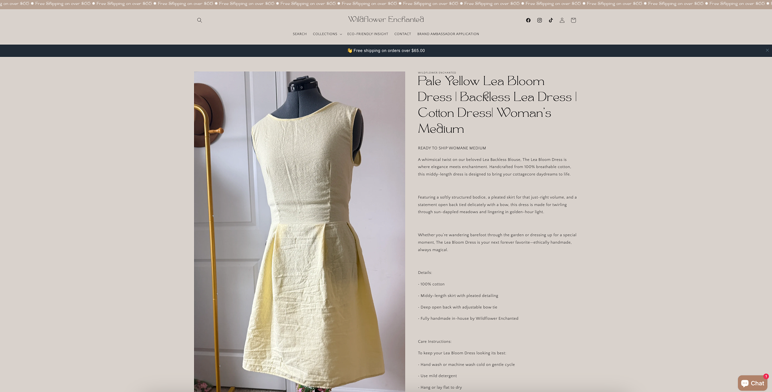This screenshot has width=772, height=392.
Task: Expand the Collections dropdown menu
Action: pos(327,34)
